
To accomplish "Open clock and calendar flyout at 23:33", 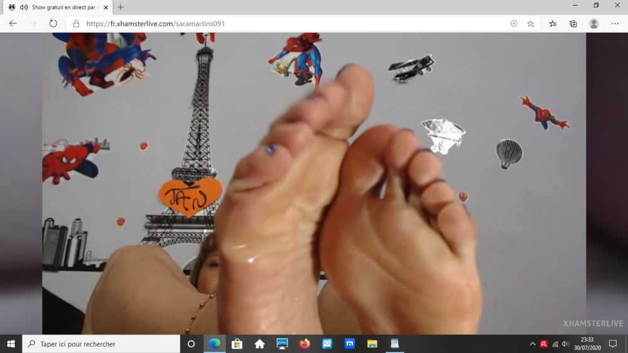I will [x=587, y=344].
